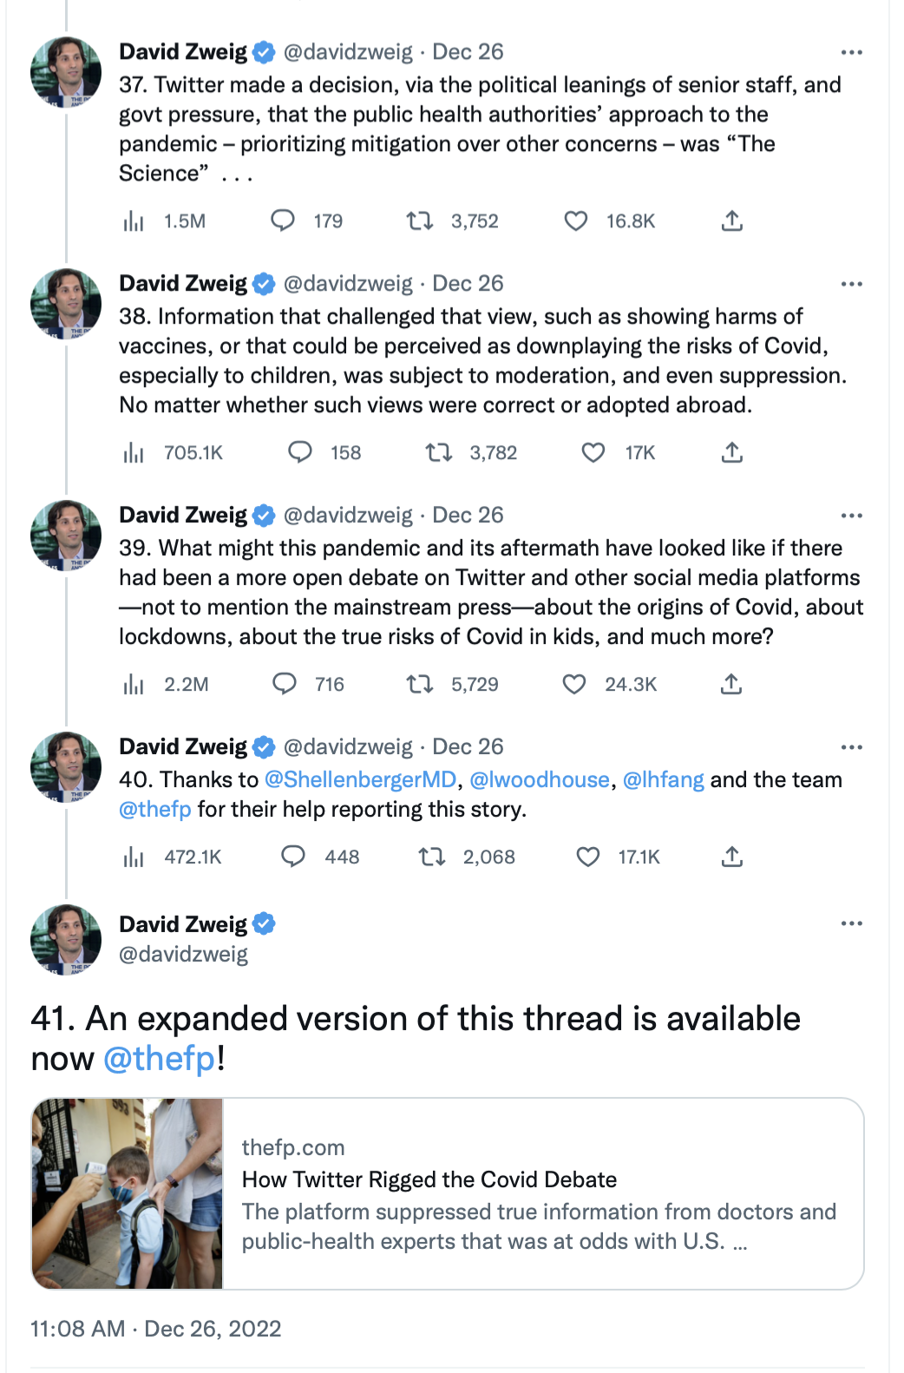Retweet tweet 40 with 2,068 retweets
Image resolution: width=904 pixels, height=1373 pixels.
(x=432, y=857)
